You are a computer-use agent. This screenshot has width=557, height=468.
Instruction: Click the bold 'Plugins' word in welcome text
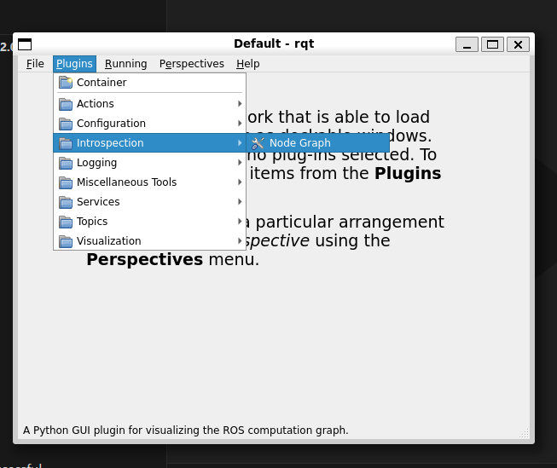[408, 174]
